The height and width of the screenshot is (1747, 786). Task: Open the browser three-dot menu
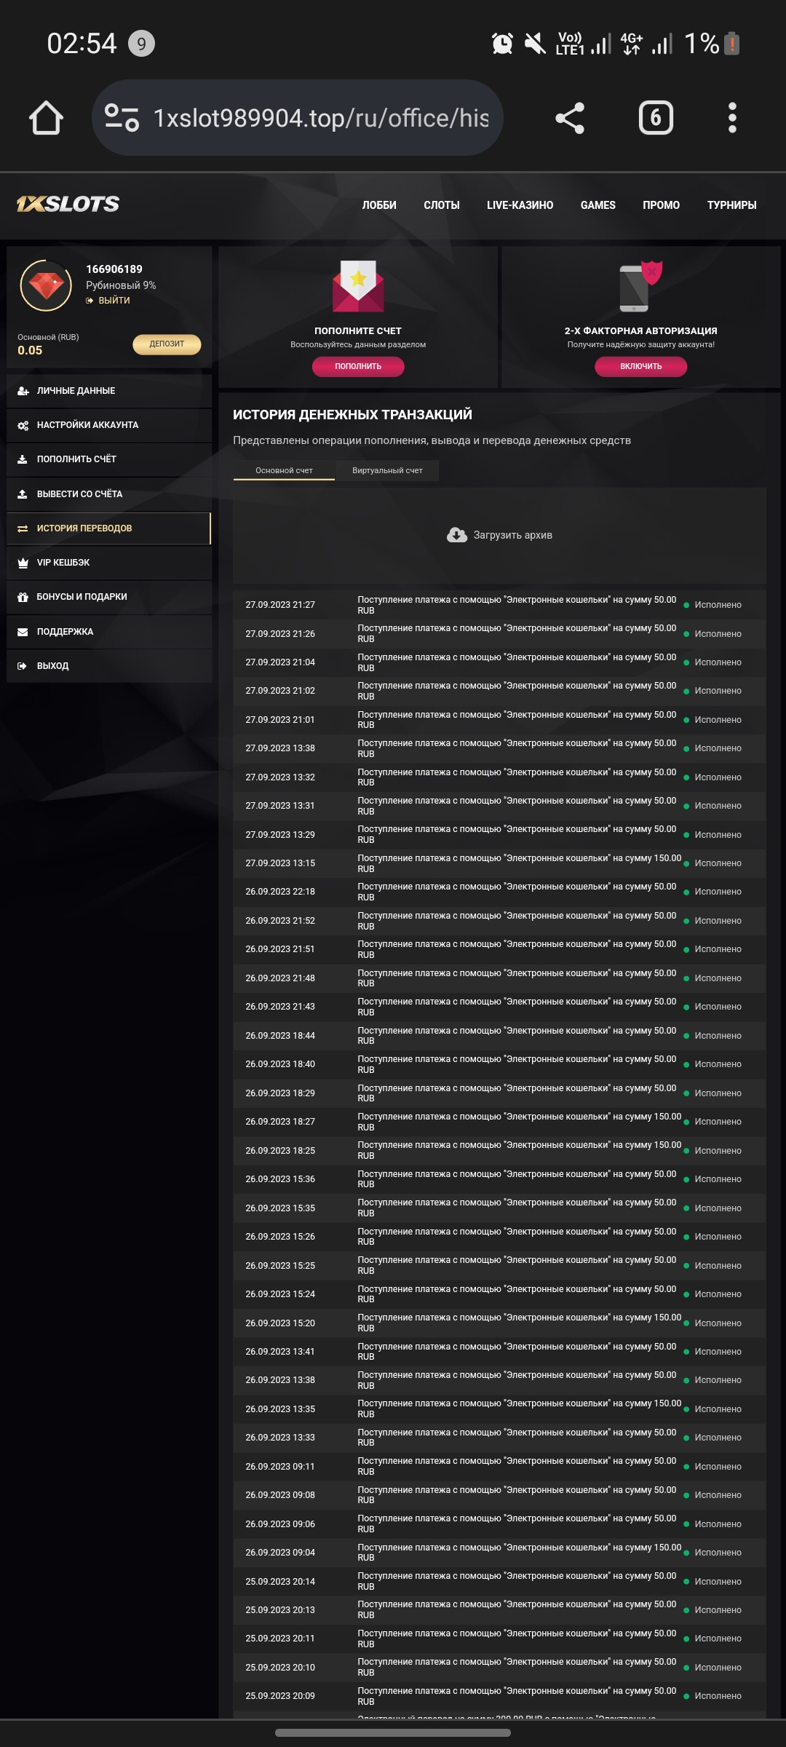click(732, 118)
